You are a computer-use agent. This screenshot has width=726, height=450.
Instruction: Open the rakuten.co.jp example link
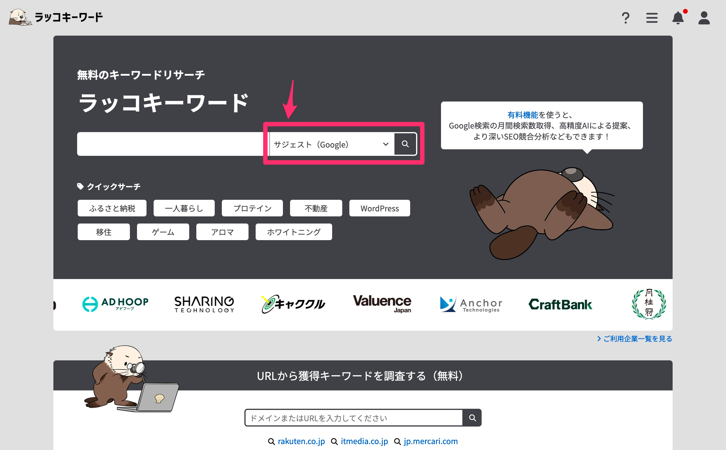point(301,441)
